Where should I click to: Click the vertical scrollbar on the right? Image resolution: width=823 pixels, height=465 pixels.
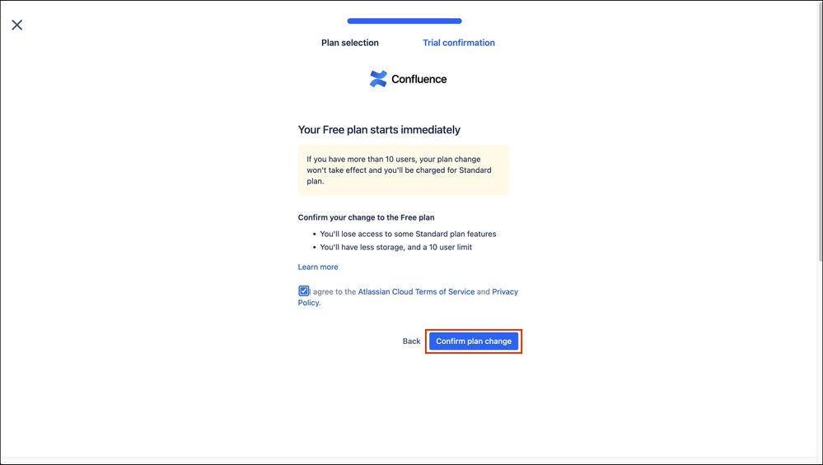pos(820,131)
